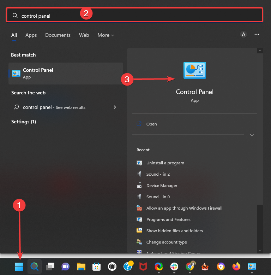The width and height of the screenshot is (271, 275).
Task: Select the Control Panel best match result
Action: point(66,74)
